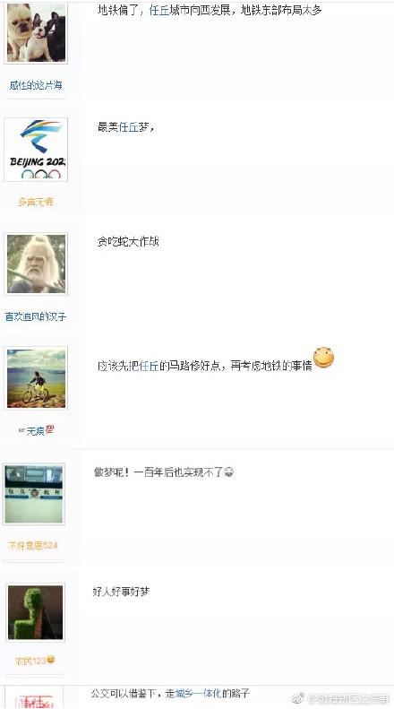Image resolution: width=394 pixels, height=709 pixels.
Task: Click the 不好意思524 username
Action: click(x=33, y=545)
